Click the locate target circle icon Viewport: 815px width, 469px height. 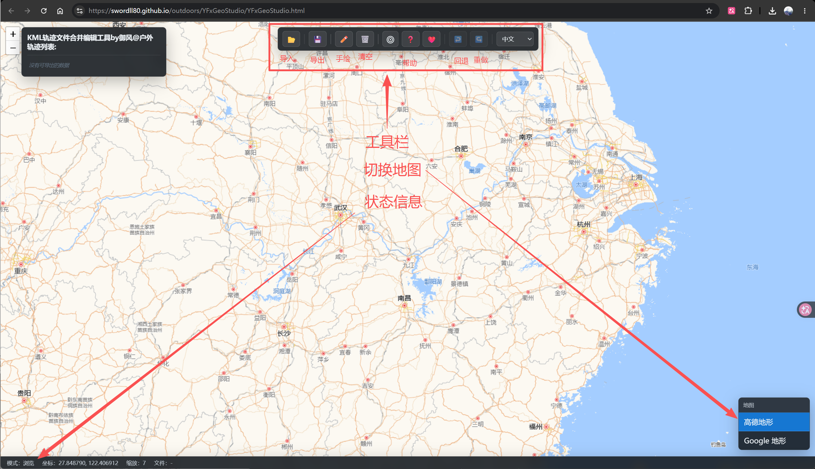[390, 39]
